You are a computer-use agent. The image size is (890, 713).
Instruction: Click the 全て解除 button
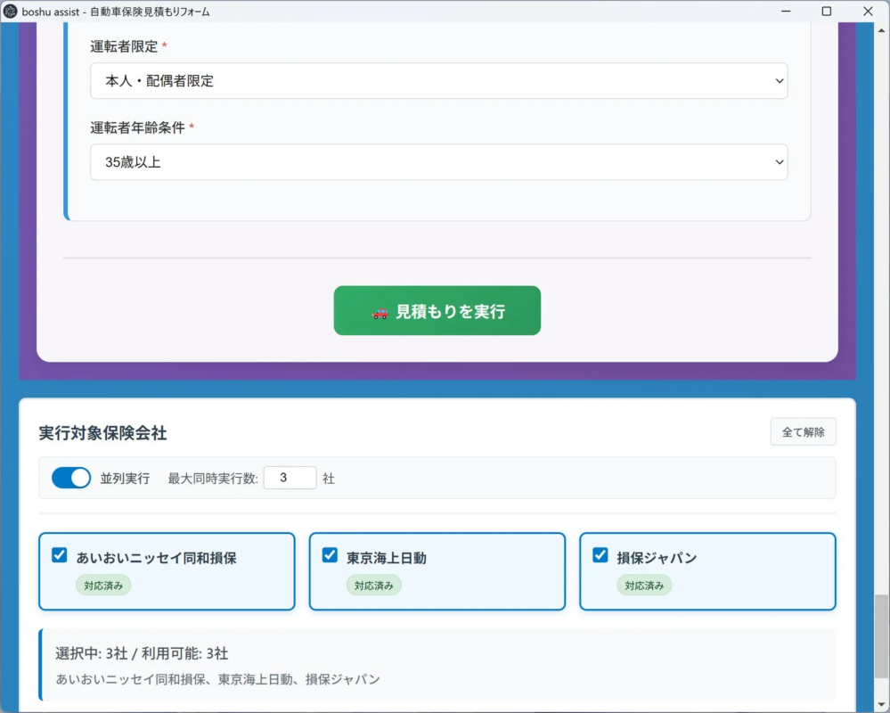[x=803, y=431]
